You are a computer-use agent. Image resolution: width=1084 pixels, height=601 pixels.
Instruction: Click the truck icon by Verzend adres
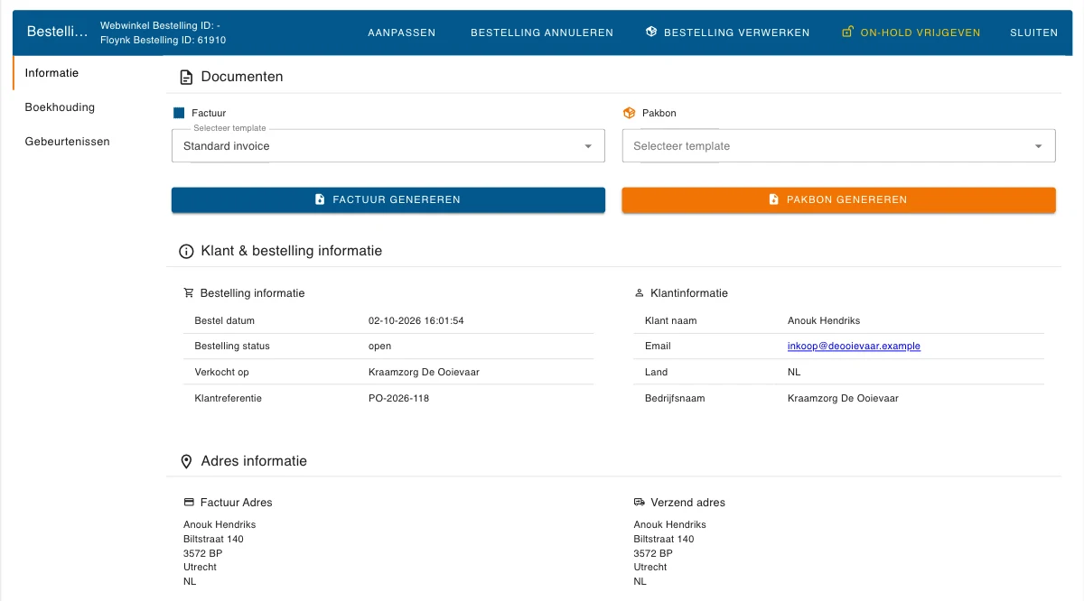640,503
